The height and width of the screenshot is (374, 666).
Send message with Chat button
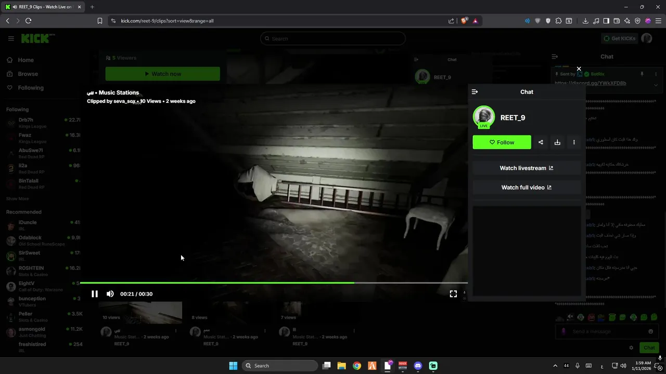point(649,348)
